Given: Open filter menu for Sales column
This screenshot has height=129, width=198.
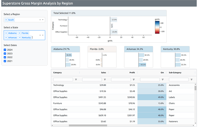Looking at the screenshot, I should pyautogui.click(x=105, y=80).
